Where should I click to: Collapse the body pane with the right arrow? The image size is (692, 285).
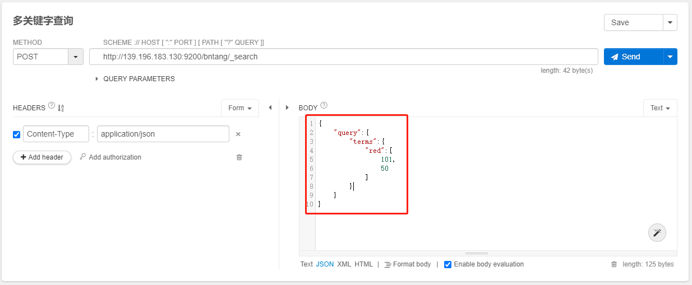click(x=288, y=108)
